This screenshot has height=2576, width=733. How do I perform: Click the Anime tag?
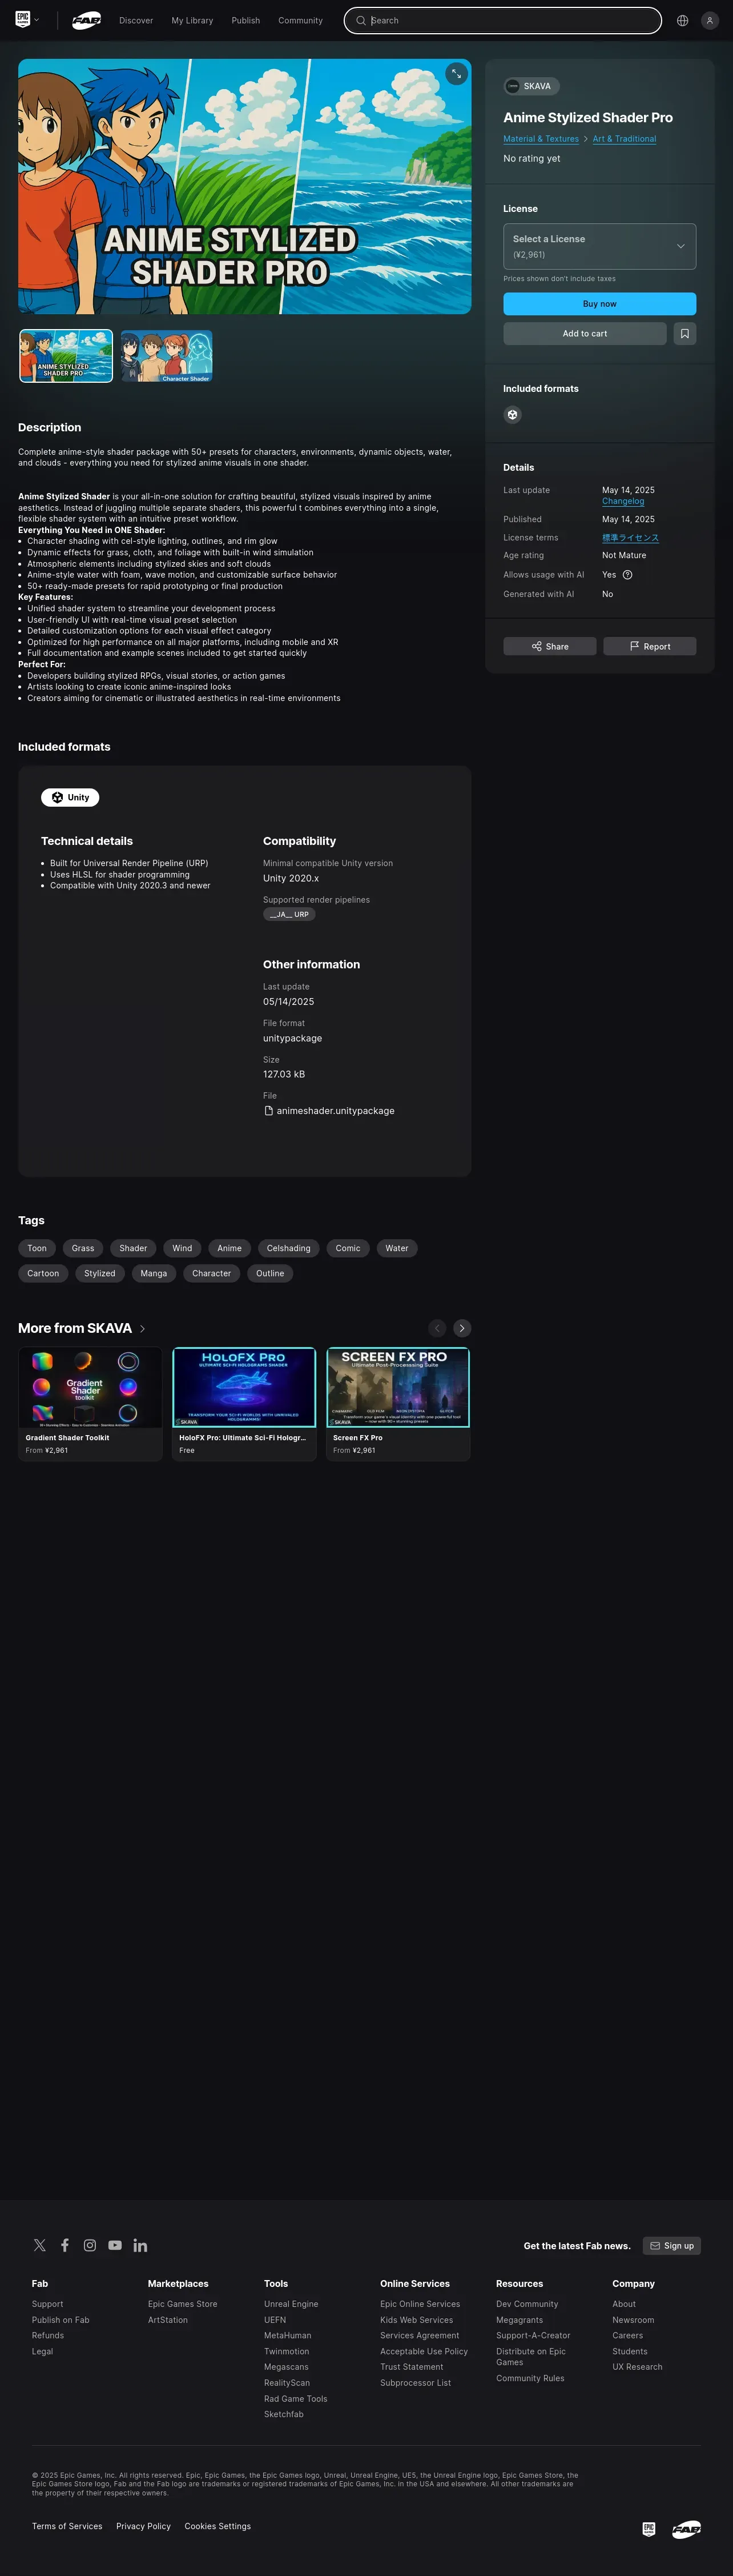[229, 1248]
